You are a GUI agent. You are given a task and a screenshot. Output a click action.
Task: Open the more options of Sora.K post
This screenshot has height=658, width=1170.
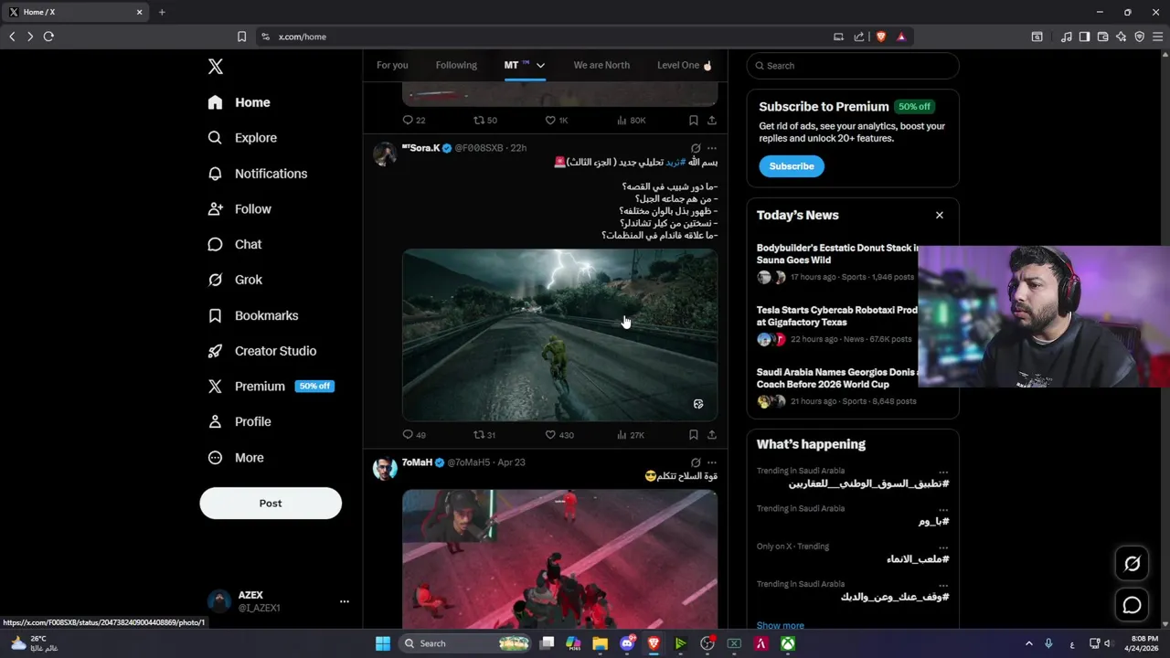pos(712,148)
